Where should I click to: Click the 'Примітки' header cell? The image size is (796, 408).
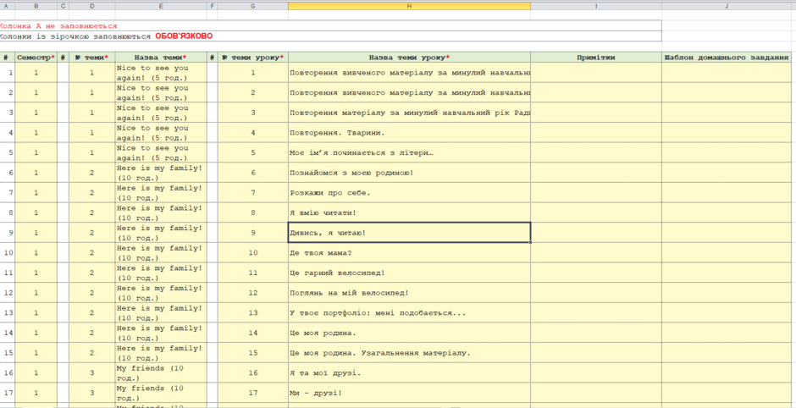click(x=596, y=58)
